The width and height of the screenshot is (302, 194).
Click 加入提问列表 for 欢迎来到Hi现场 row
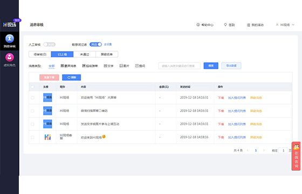[237, 137]
